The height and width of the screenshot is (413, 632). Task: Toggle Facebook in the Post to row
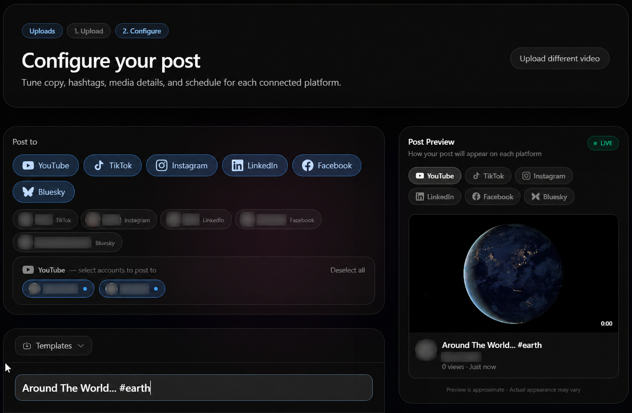327,165
